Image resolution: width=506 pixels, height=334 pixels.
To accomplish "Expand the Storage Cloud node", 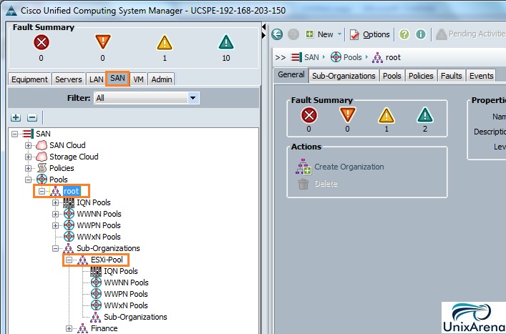I will (29, 157).
